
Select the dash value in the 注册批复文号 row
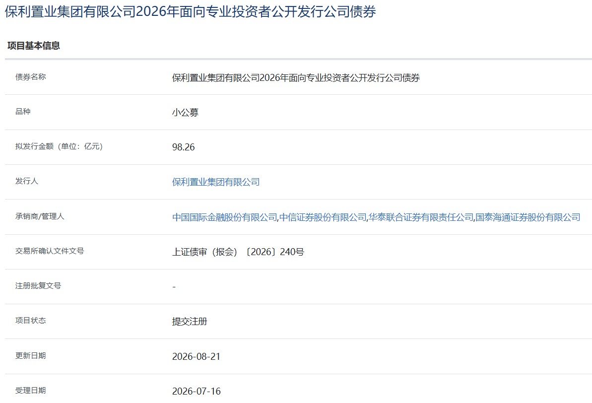[174, 287]
